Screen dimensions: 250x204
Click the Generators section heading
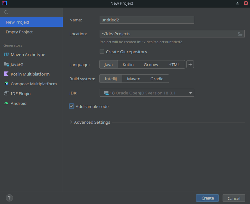[13, 45]
